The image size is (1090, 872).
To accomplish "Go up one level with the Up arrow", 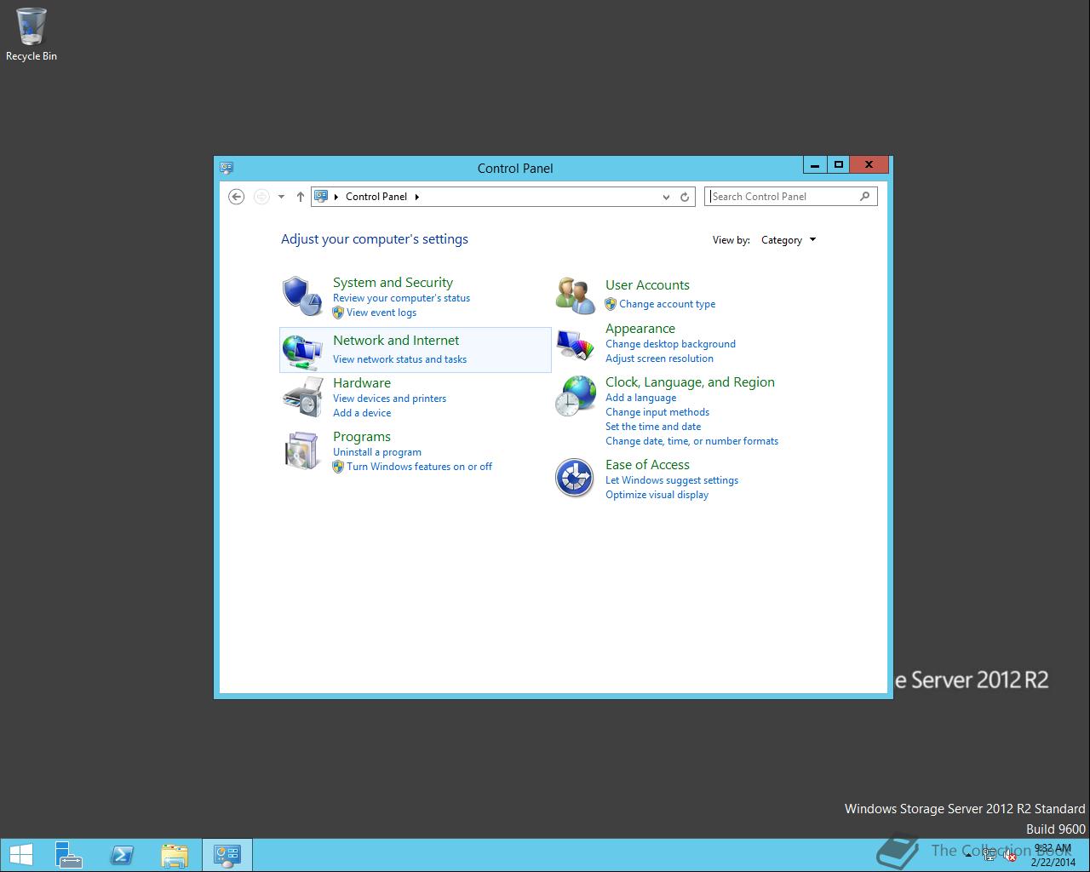I will click(x=300, y=197).
